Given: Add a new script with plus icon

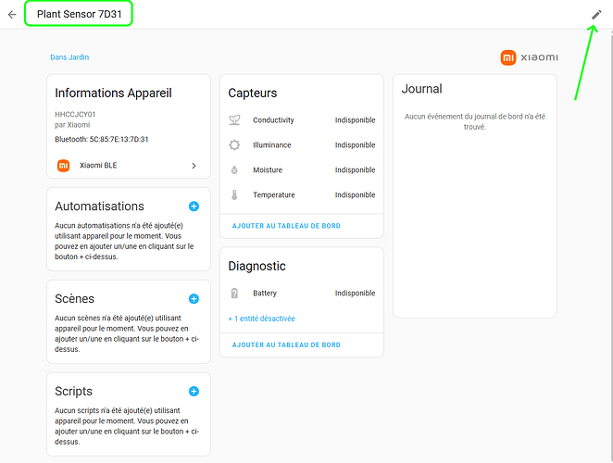Looking at the screenshot, I should 194,392.
